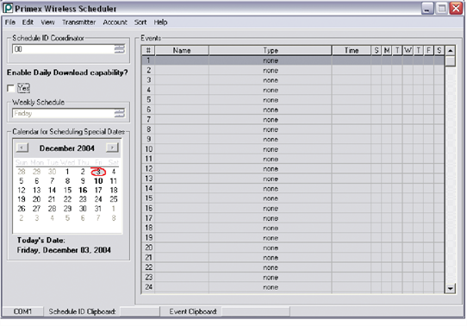467x326 pixels.
Task: Go to next month in calendar
Action: [x=112, y=147]
